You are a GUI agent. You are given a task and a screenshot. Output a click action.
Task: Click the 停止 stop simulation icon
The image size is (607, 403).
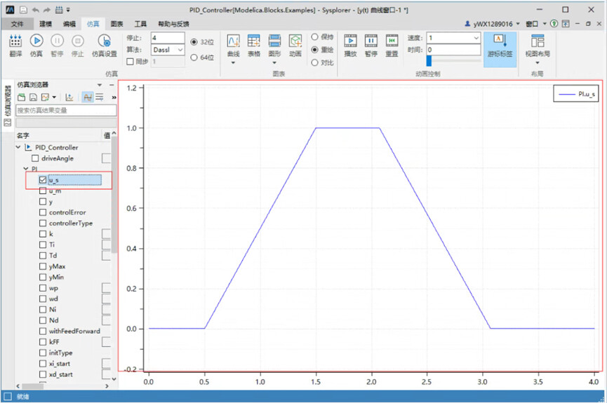click(x=78, y=41)
